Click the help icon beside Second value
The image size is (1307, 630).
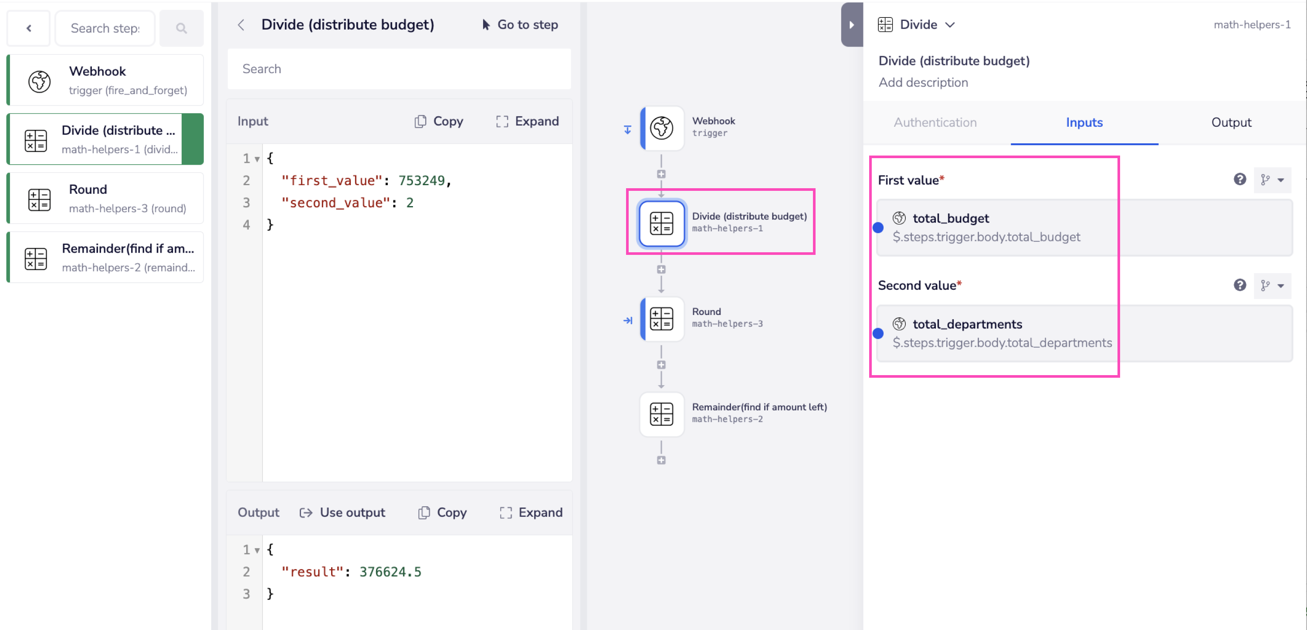tap(1239, 285)
